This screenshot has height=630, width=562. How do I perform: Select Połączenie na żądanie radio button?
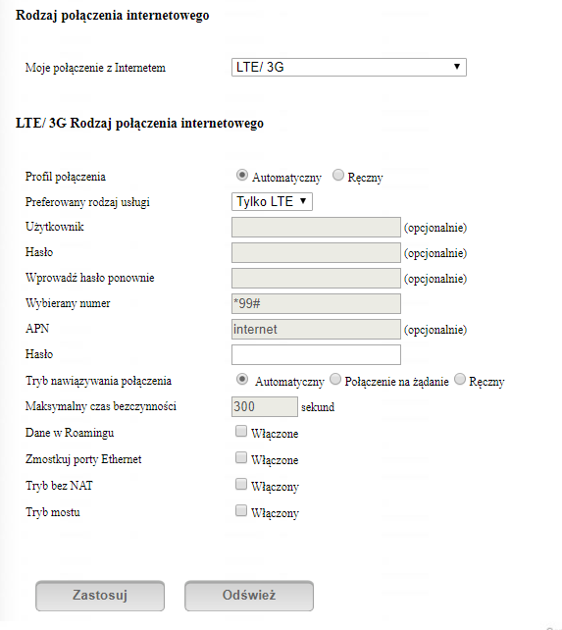(335, 380)
